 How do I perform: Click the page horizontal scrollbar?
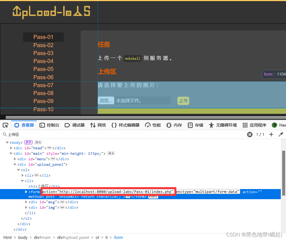[146, 117]
